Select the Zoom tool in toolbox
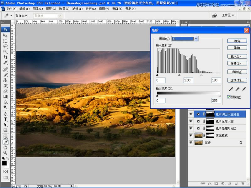251x188 pixels. pos(5,153)
